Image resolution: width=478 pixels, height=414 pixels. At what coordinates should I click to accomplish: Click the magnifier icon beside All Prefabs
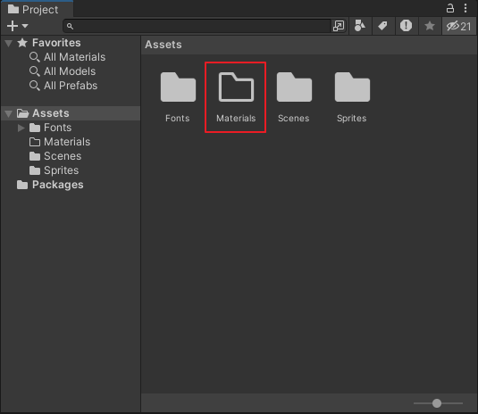coord(35,86)
